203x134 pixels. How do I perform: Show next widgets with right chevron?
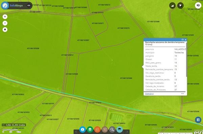tap(127, 132)
